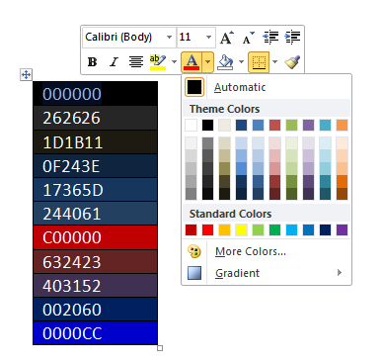Select standard orange swatch
This screenshot has width=383, height=362.
225,229
